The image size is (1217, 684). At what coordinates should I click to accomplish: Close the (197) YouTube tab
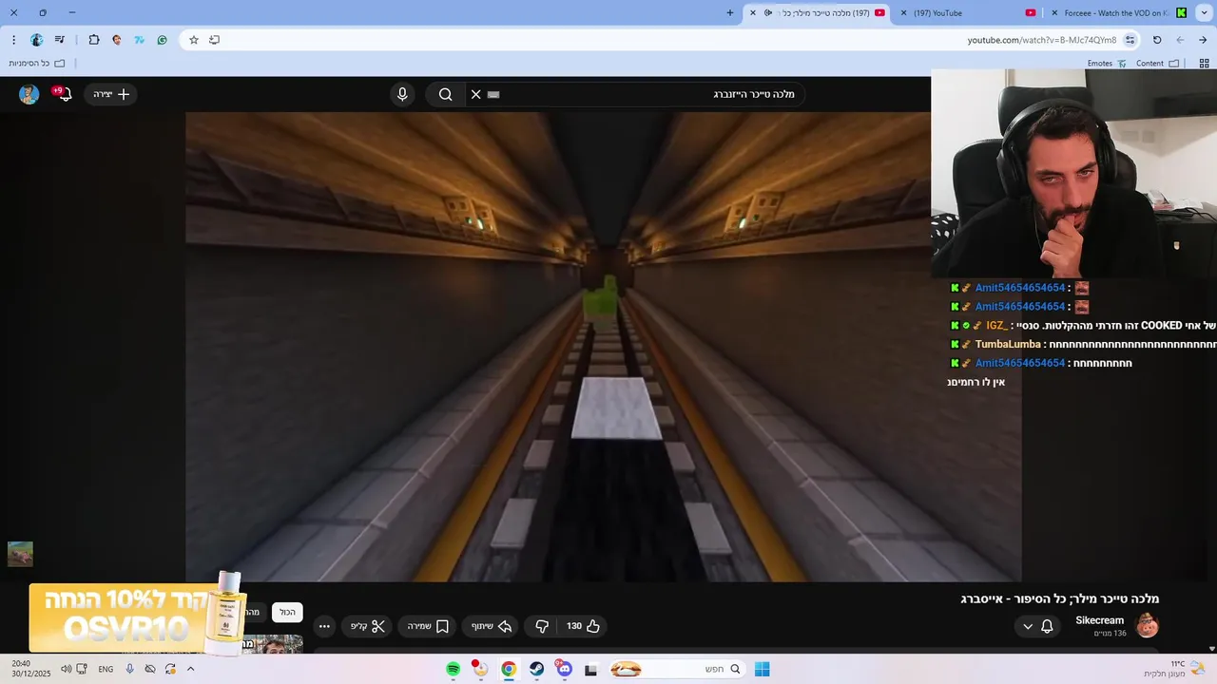pos(903,12)
